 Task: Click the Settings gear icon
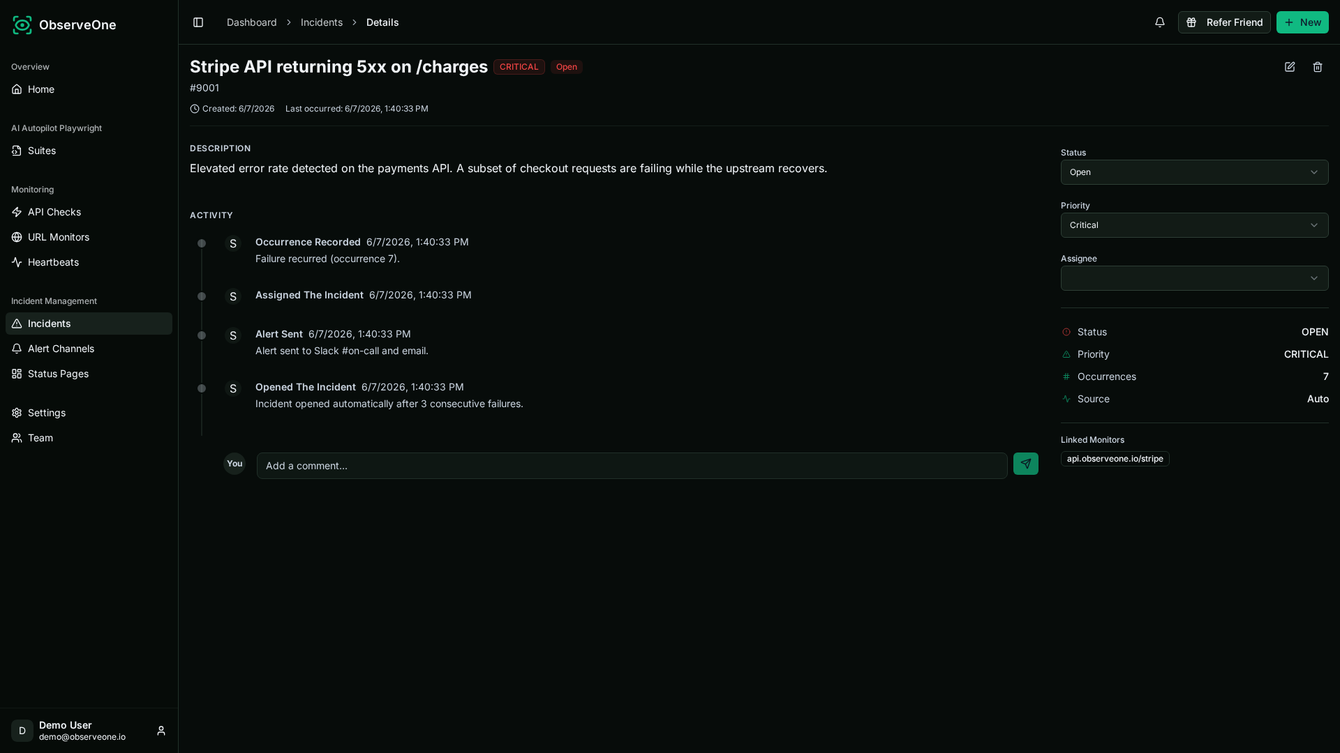click(x=17, y=413)
